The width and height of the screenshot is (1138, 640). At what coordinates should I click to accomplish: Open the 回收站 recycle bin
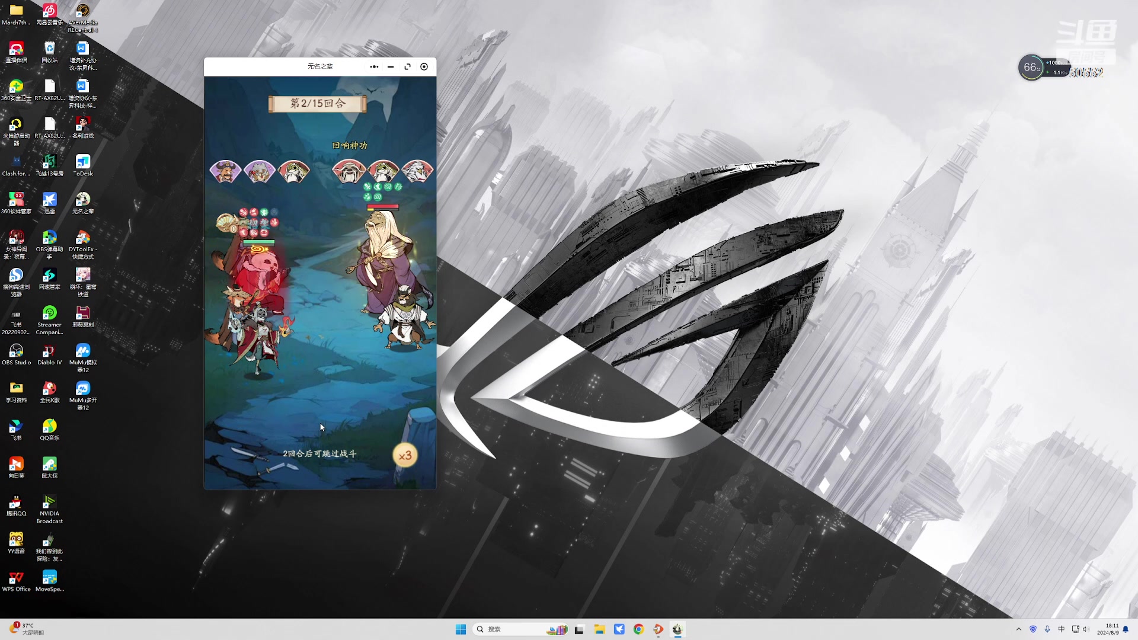click(49, 52)
